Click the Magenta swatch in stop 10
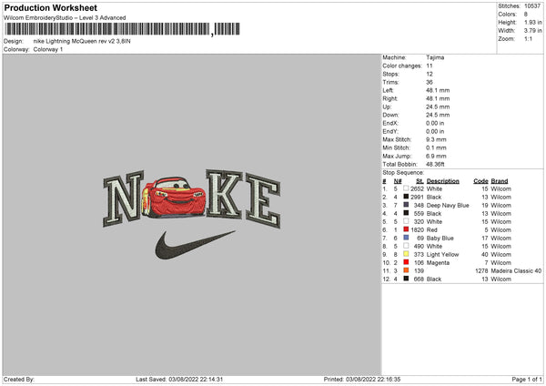Viewport: 546px width, 386px height. coord(406,262)
